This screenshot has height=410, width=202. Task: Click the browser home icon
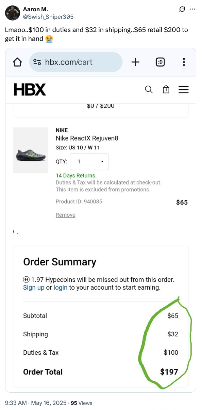pyautogui.click(x=17, y=62)
